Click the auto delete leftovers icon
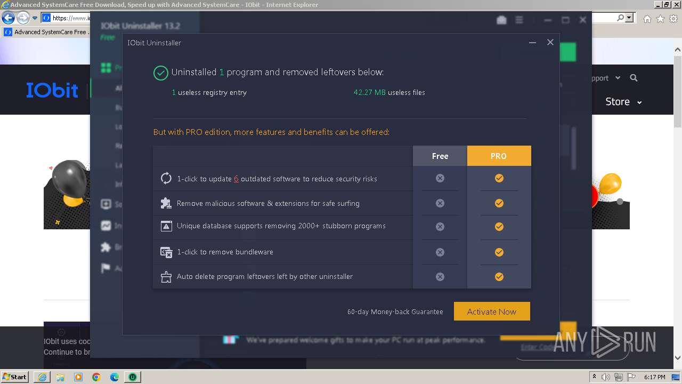The image size is (682, 384). [166, 277]
